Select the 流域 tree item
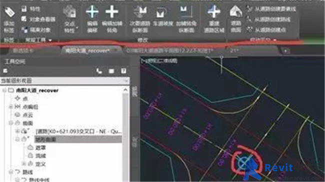325x182 pixels. pos(40,156)
